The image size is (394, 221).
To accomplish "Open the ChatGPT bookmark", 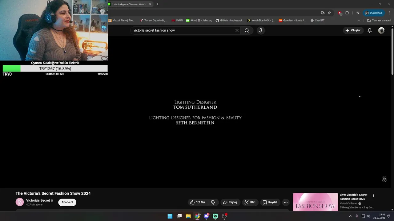I will (317, 21).
